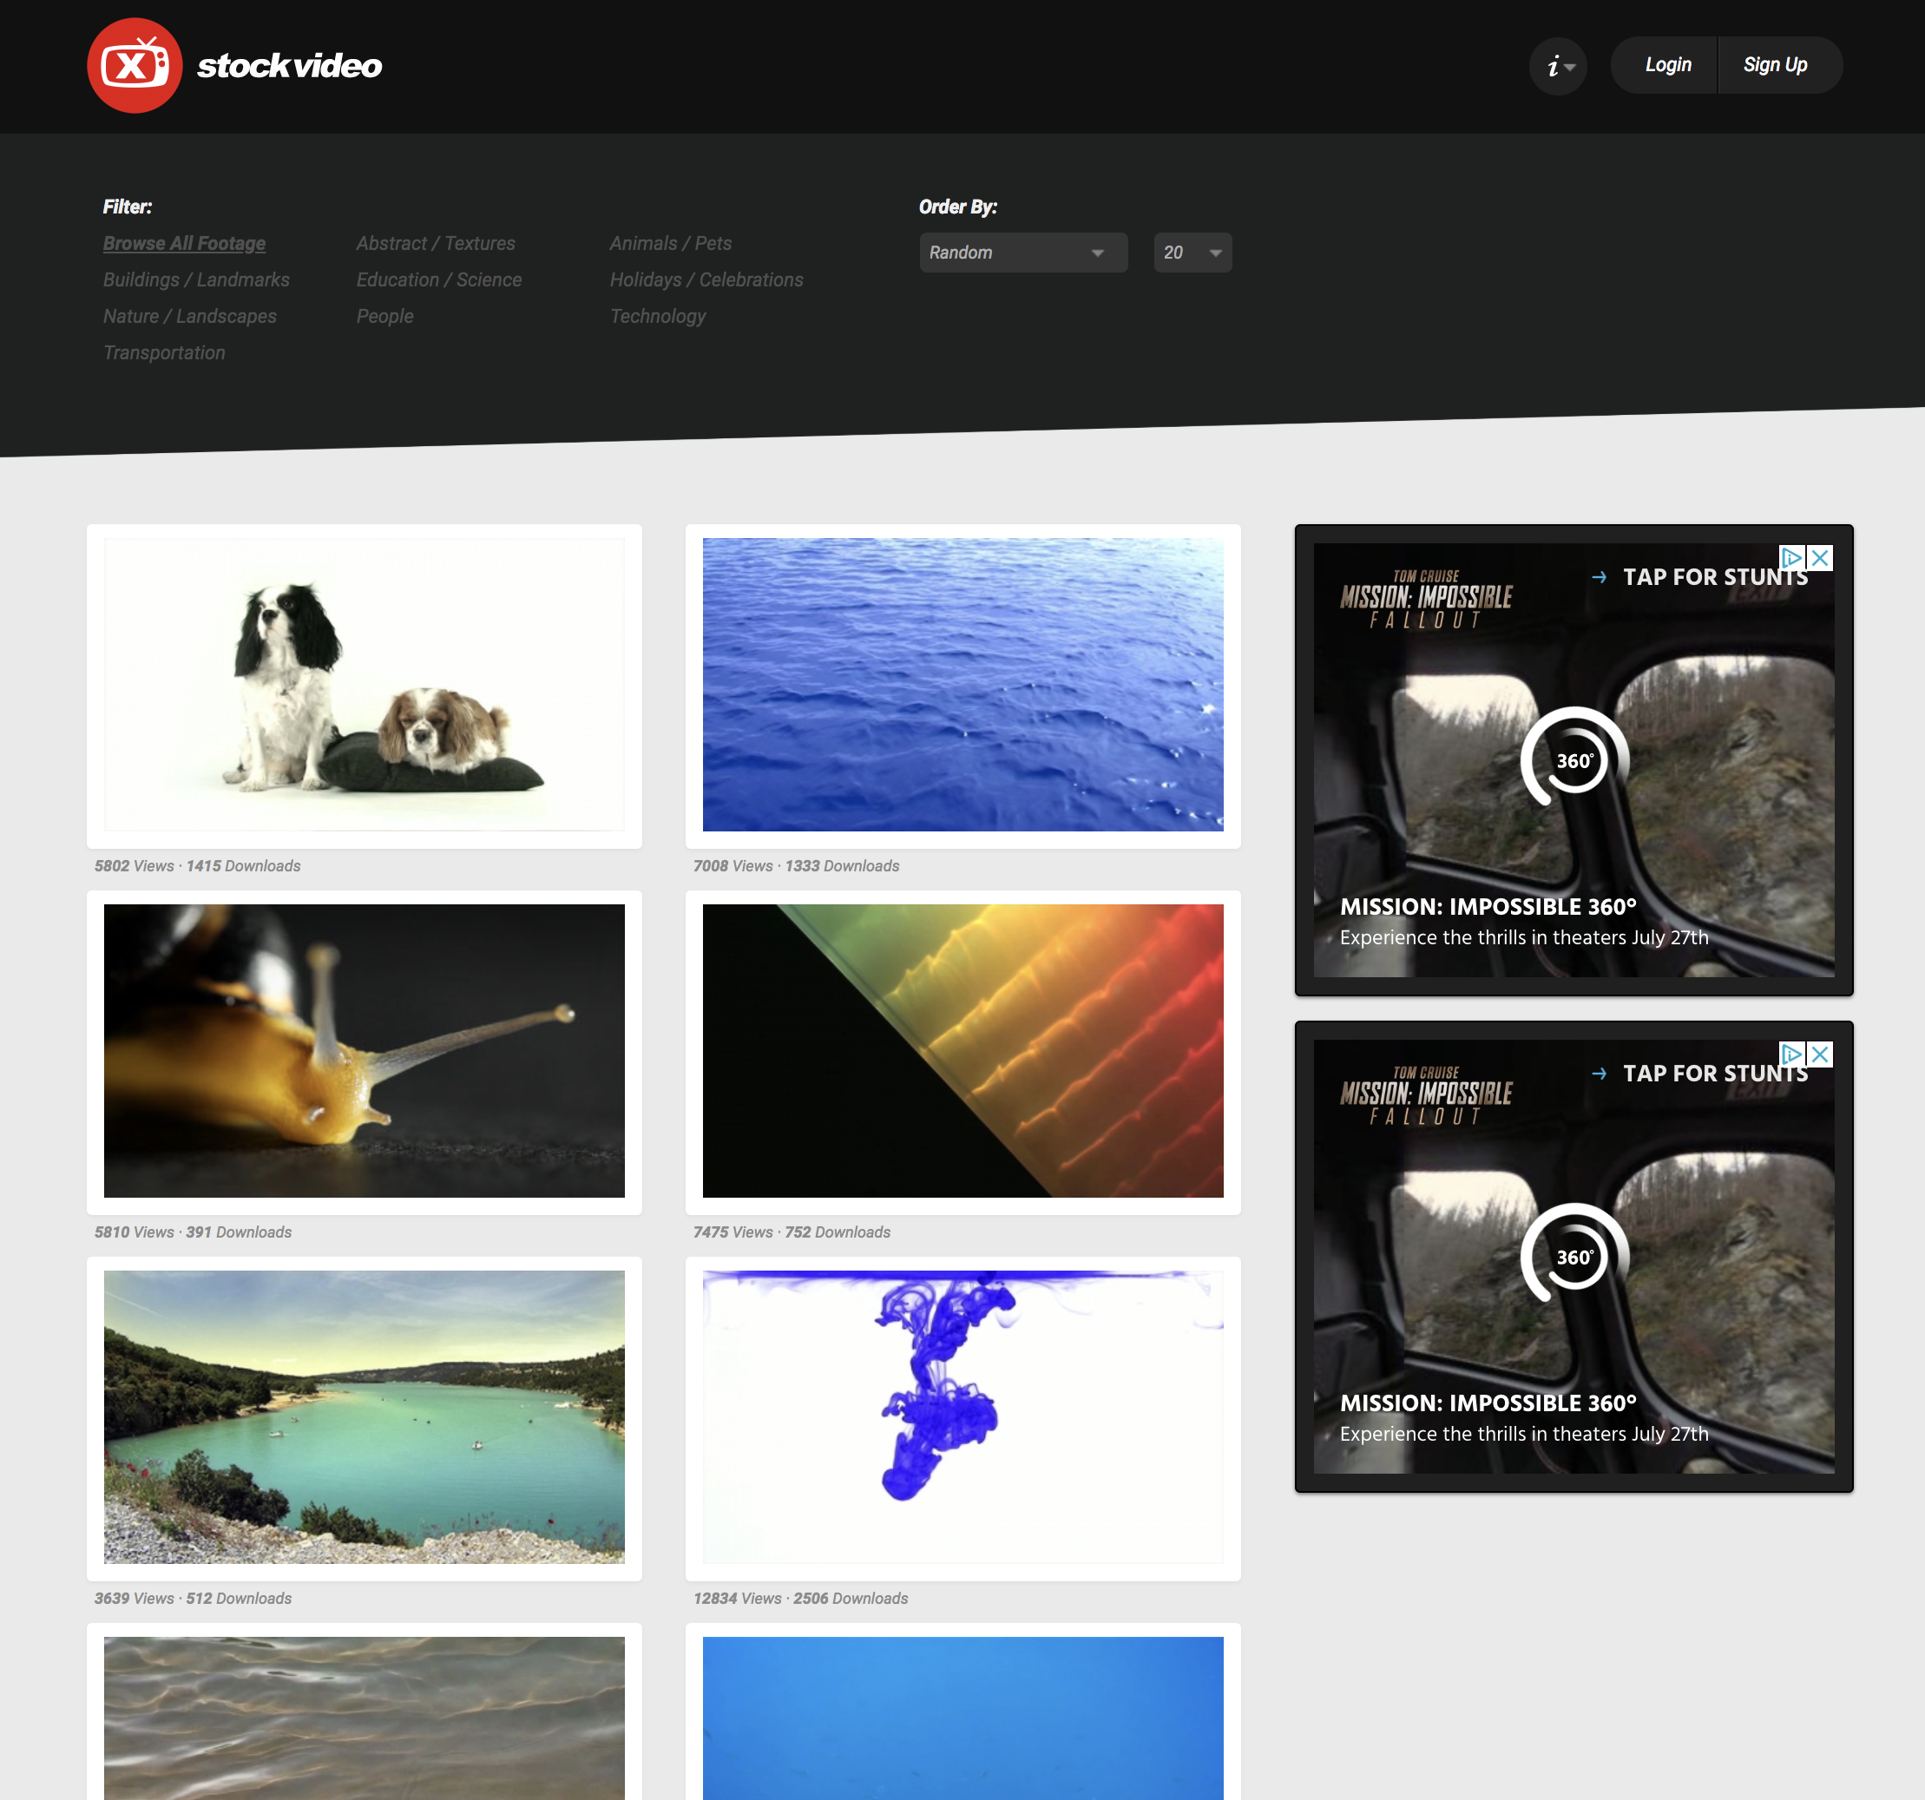This screenshot has height=1800, width=1925.
Task: Select the Animals / Pets filter
Action: (x=671, y=243)
